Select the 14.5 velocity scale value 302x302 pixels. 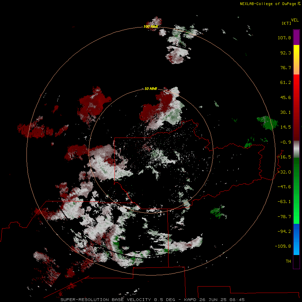tap(286, 127)
